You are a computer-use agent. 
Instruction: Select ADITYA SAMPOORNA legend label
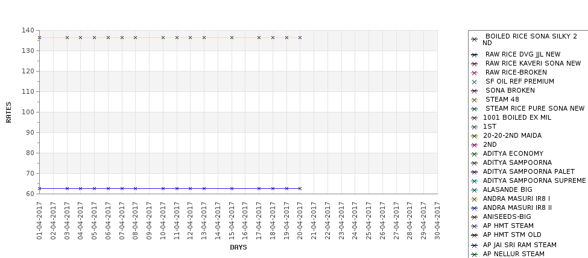(517, 162)
